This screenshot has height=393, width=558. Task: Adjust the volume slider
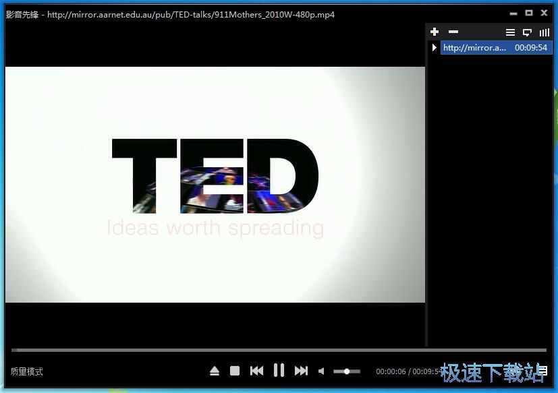pyautogui.click(x=347, y=371)
